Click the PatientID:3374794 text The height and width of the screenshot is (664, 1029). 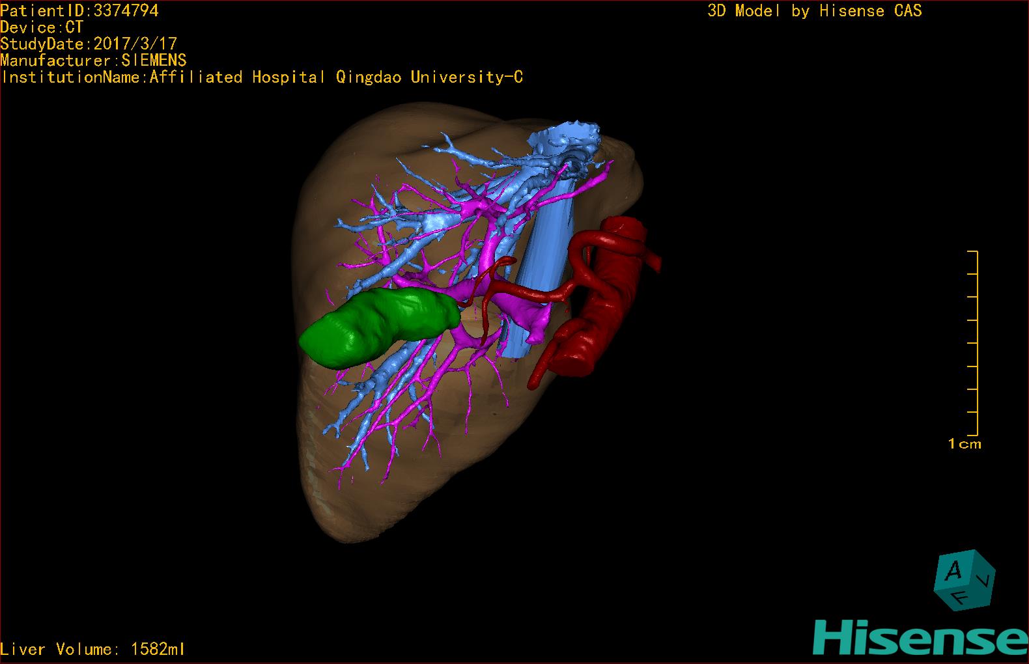(x=79, y=10)
